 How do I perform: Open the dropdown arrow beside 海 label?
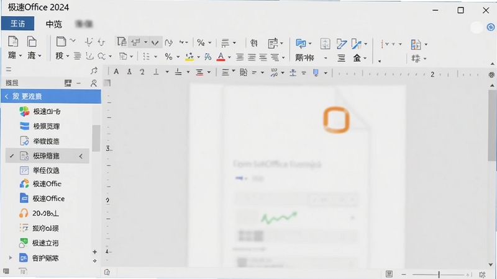[x=40, y=56]
